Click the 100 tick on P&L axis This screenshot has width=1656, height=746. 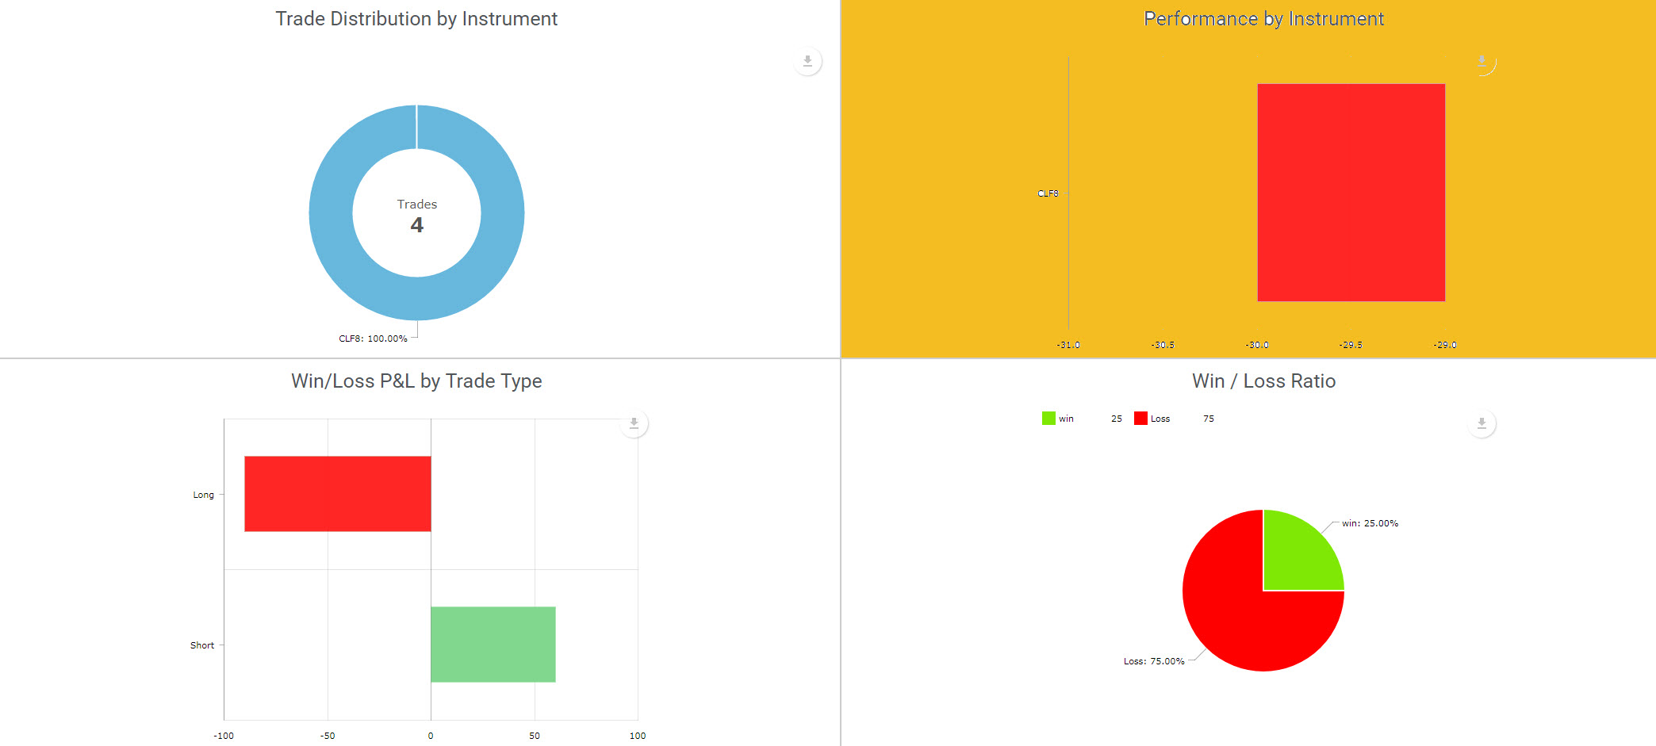(638, 736)
